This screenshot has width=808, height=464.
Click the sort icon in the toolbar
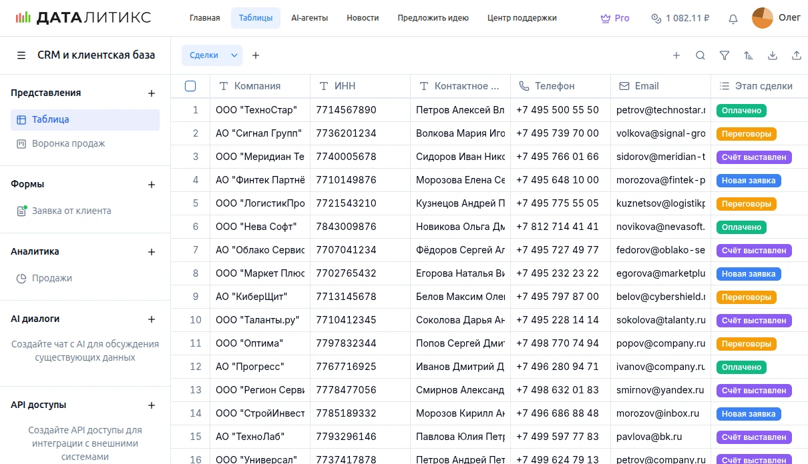pyautogui.click(x=749, y=56)
